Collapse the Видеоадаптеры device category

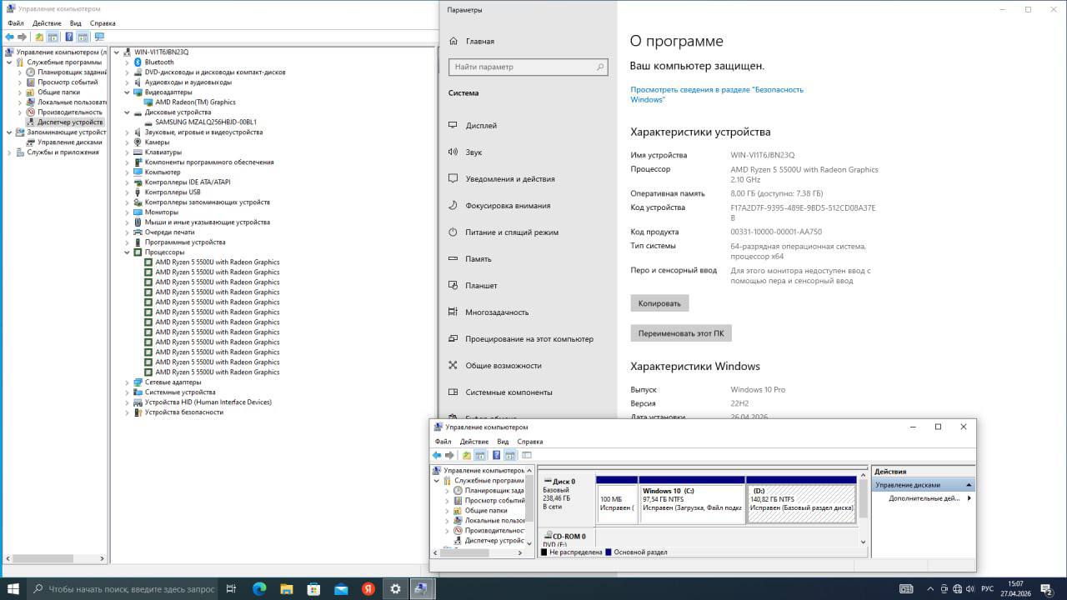tap(128, 92)
